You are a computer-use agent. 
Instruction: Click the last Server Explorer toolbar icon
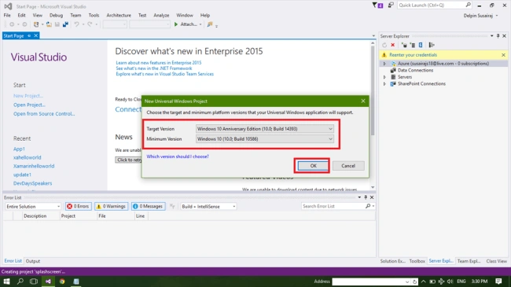tap(432, 45)
